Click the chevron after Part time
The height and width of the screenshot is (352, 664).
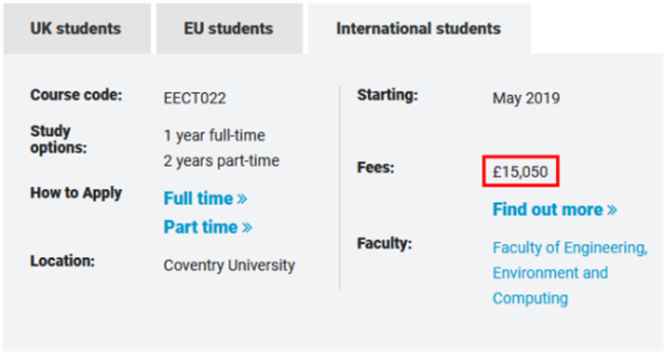click(247, 228)
